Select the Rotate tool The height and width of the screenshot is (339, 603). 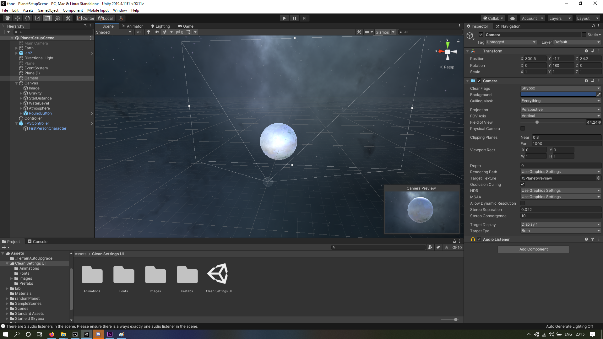pyautogui.click(x=28, y=18)
